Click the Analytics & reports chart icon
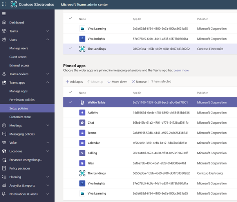The height and width of the screenshot is (202, 237). tap(4, 186)
